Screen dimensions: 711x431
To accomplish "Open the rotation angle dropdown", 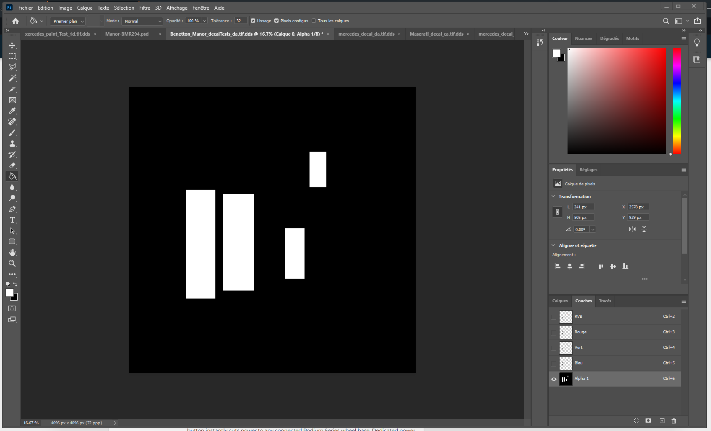I will pyautogui.click(x=593, y=229).
